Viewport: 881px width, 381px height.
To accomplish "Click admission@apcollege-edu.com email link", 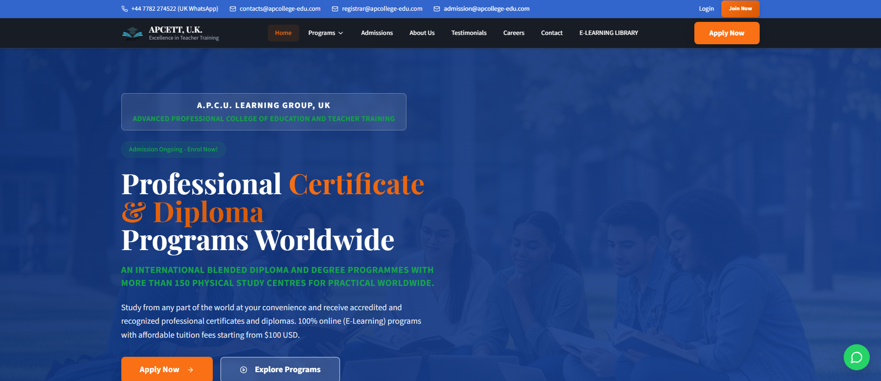I will click(487, 9).
